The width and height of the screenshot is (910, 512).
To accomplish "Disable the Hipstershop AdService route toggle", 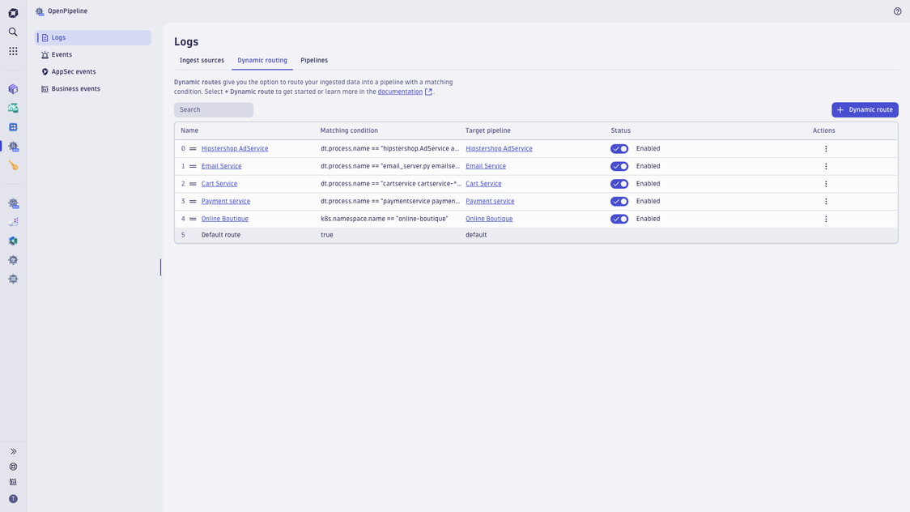I will tap(619, 148).
